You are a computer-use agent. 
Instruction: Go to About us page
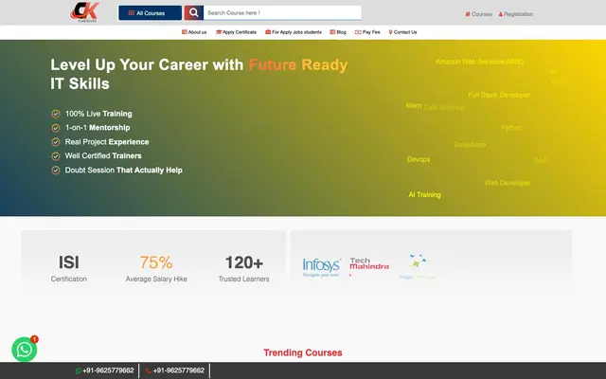click(194, 32)
